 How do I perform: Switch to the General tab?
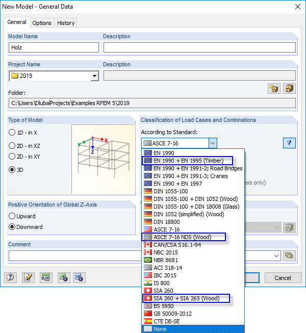[x=17, y=22]
